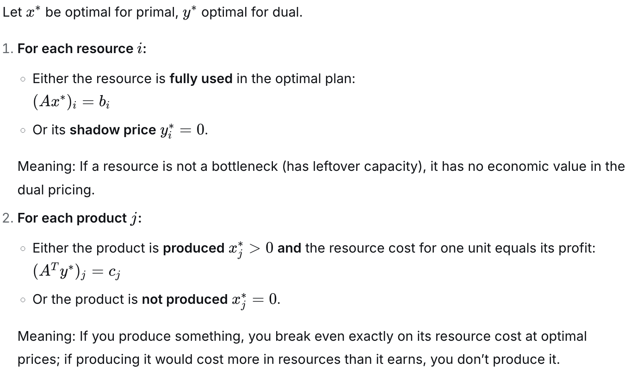This screenshot has width=631, height=374.
Task: Click the bullet before "Or the product is"
Action: (23, 300)
